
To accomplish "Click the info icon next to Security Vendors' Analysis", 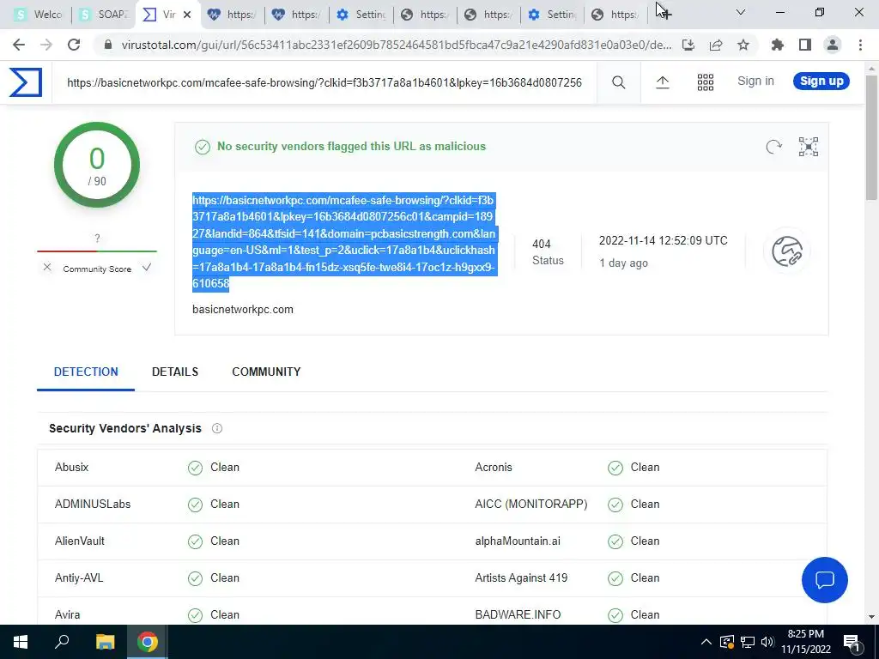I will 217,429.
